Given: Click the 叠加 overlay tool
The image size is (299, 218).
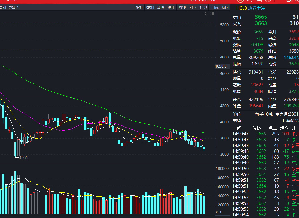Looking at the screenshot, I should point(150,8).
